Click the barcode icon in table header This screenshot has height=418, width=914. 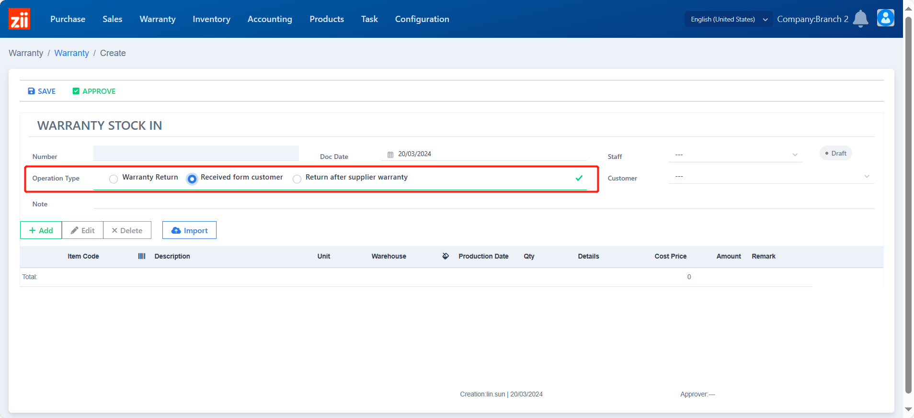pos(142,256)
